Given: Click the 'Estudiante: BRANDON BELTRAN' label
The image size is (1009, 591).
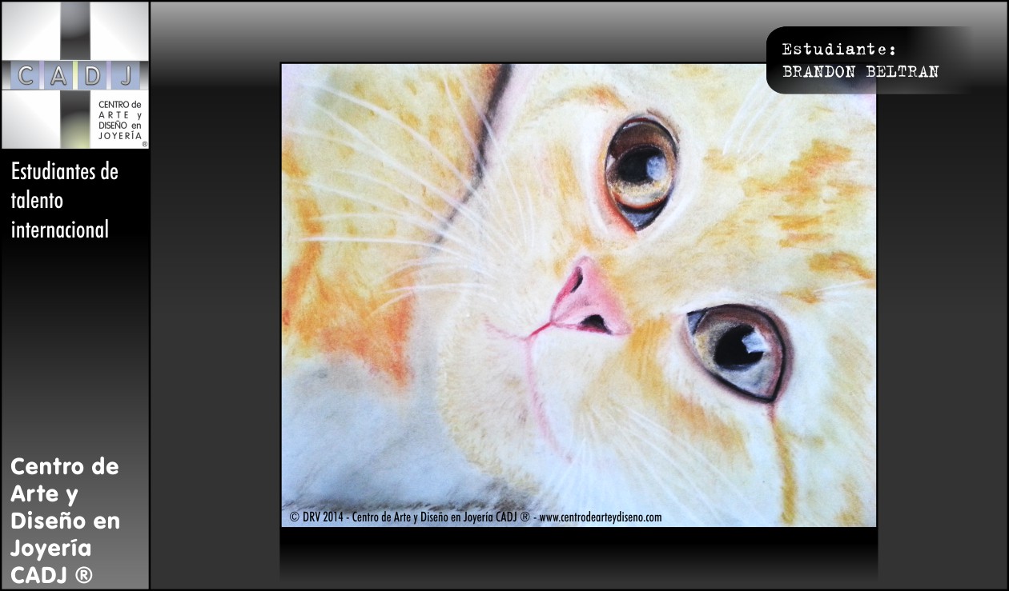Looking at the screenshot, I should 860,60.
